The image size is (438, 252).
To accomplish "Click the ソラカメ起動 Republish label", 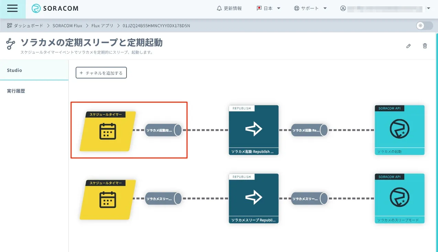I will click(x=253, y=151).
